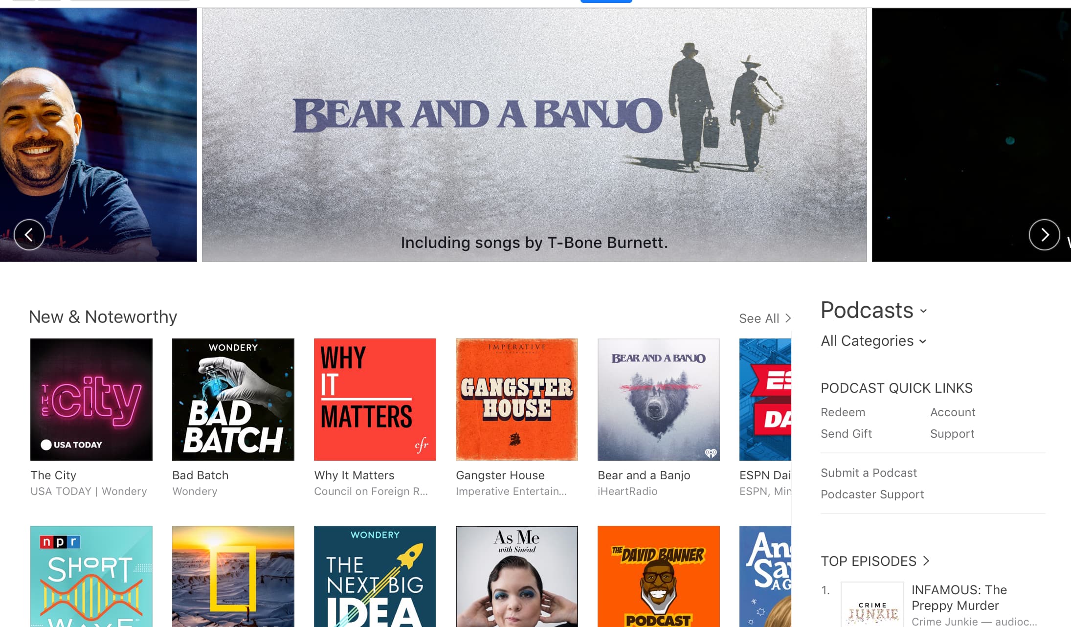1071x627 pixels.
Task: Open Account quick link
Action: (953, 412)
